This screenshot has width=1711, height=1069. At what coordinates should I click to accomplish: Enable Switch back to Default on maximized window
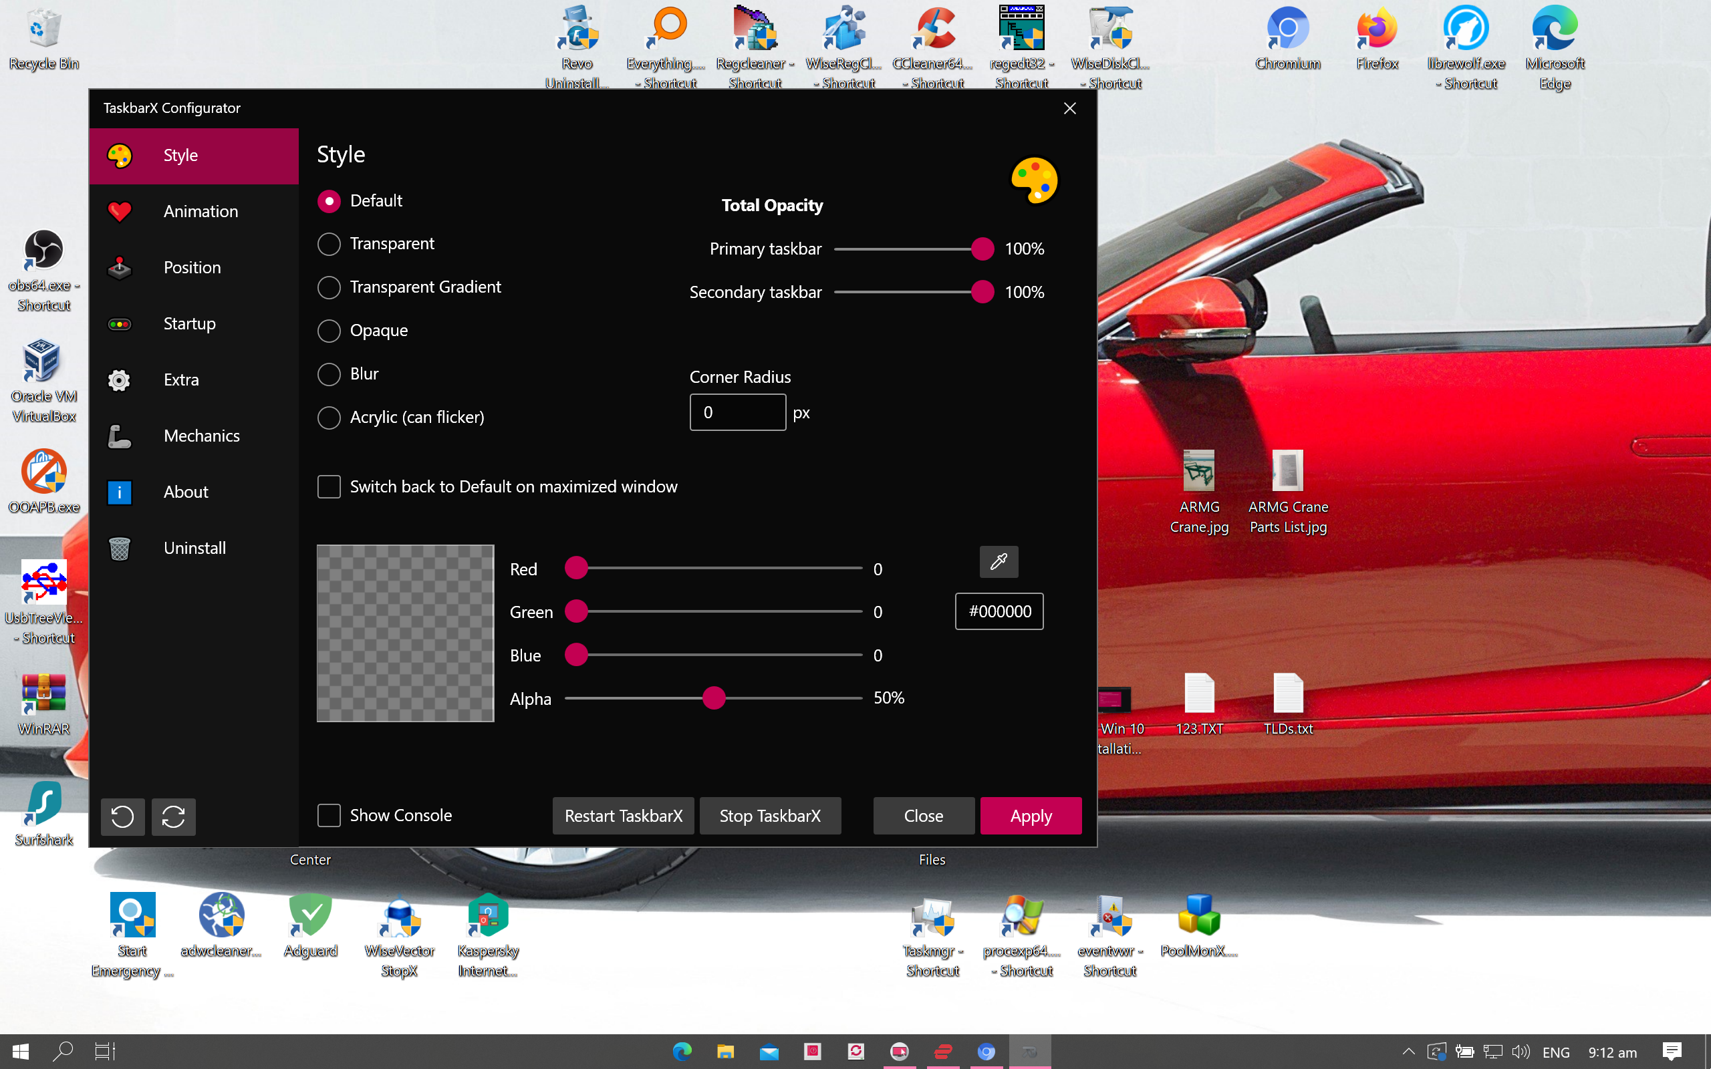pyautogui.click(x=329, y=486)
